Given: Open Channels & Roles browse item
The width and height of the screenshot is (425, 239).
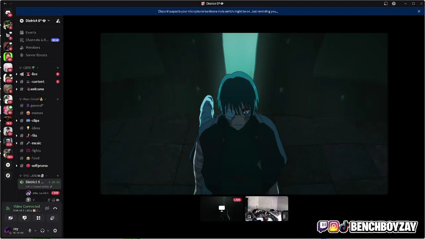Looking at the screenshot, I should (x=39, y=40).
